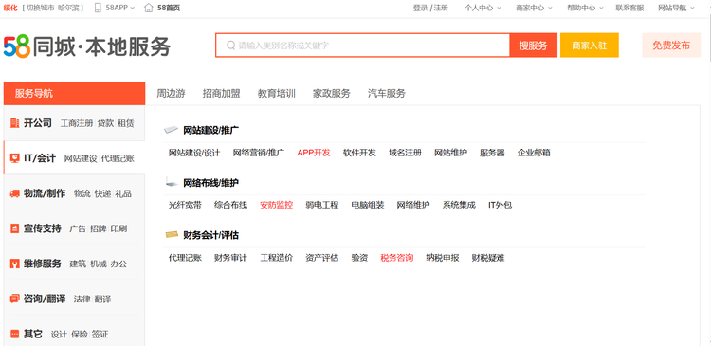Open the 招商加盟 tab
Screen dimensions: 711x346
pyautogui.click(x=221, y=94)
